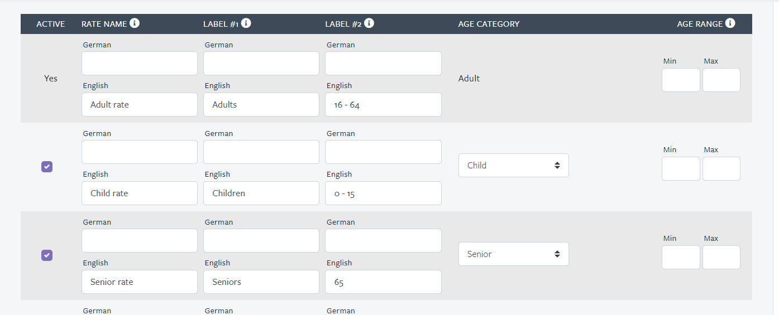The width and height of the screenshot is (779, 315).
Task: Click the '0 - 15' label field
Action: tap(383, 193)
